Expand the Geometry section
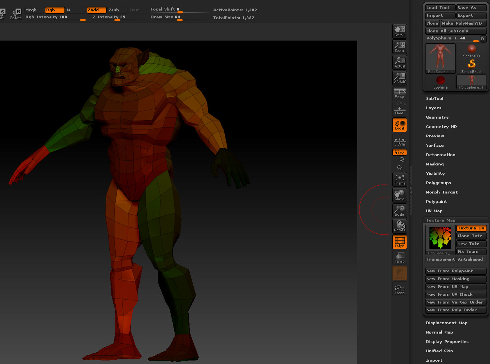The height and width of the screenshot is (364, 490). coord(437,117)
